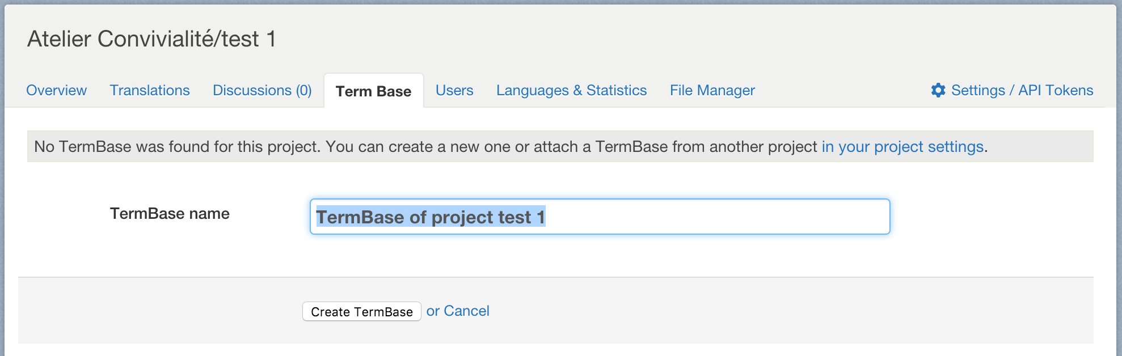Click the 'TermBase name' field label

[x=170, y=214]
